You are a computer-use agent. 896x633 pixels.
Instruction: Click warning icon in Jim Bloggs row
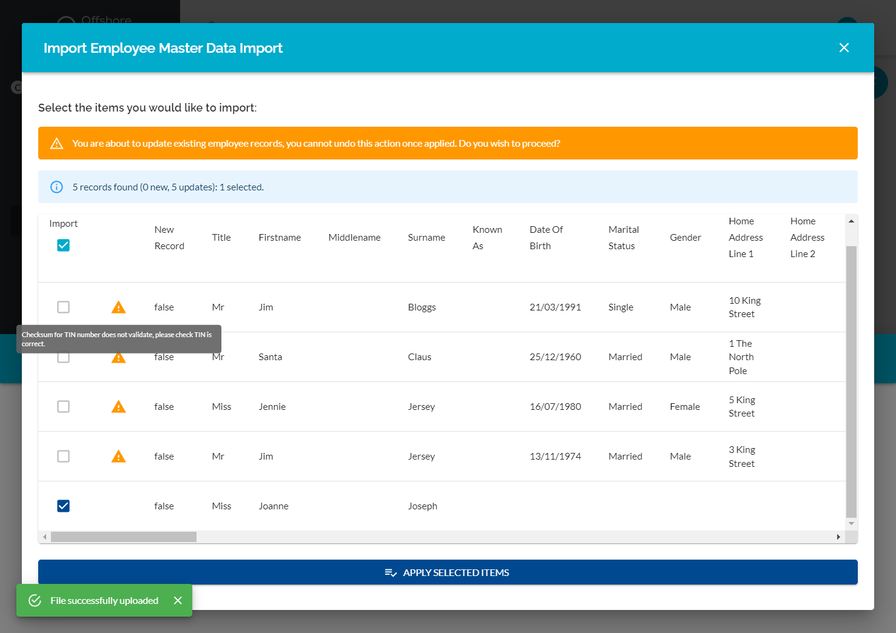(119, 307)
